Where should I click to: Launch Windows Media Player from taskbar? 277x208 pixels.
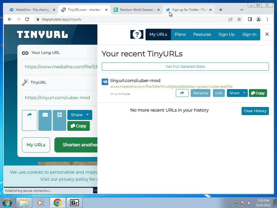pos(40,203)
